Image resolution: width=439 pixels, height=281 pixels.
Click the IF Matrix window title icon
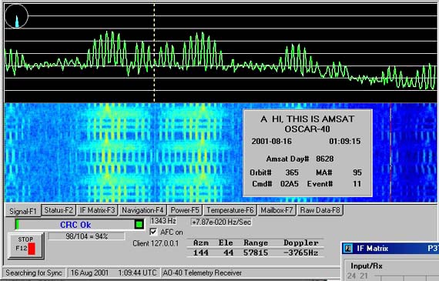pyautogui.click(x=348, y=248)
